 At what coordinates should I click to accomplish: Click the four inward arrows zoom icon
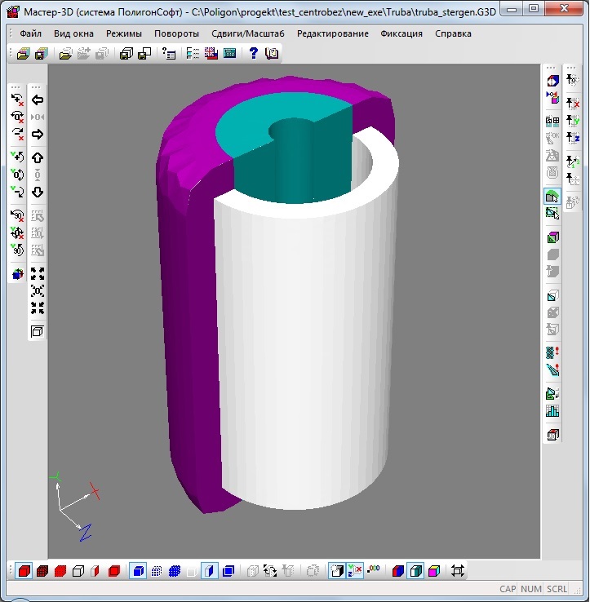[38, 308]
